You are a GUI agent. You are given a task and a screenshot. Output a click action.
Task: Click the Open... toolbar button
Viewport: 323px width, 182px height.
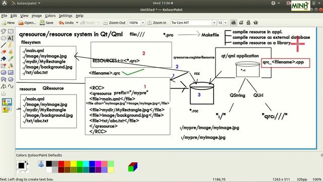27,23
